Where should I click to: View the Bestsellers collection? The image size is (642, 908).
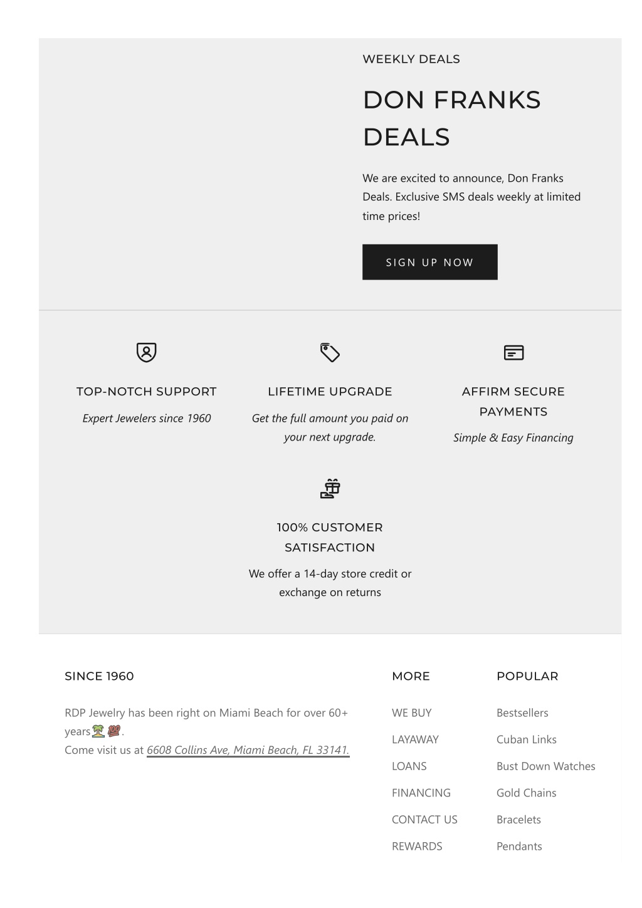tap(522, 712)
